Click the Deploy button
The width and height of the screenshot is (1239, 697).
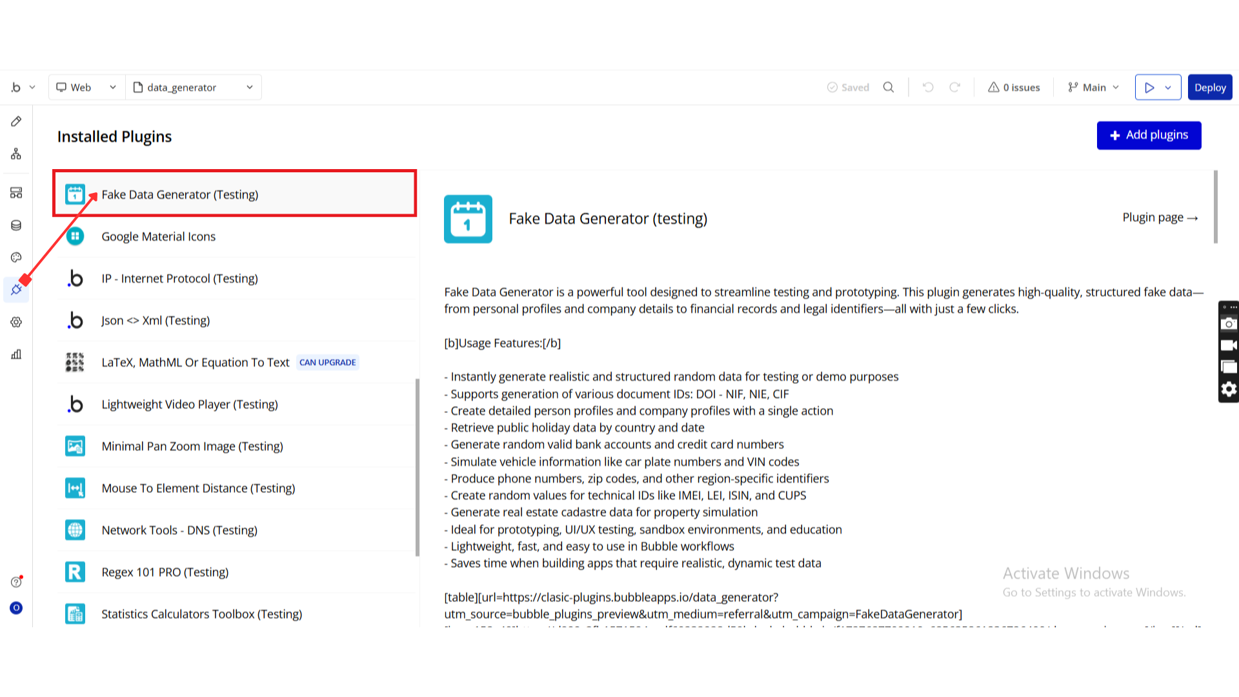click(x=1209, y=87)
